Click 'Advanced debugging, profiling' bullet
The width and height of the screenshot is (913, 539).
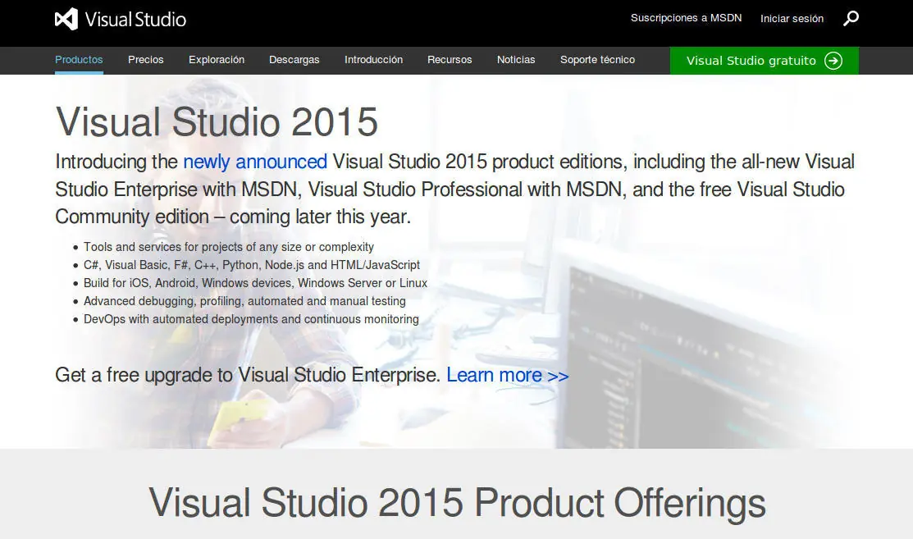[244, 301]
